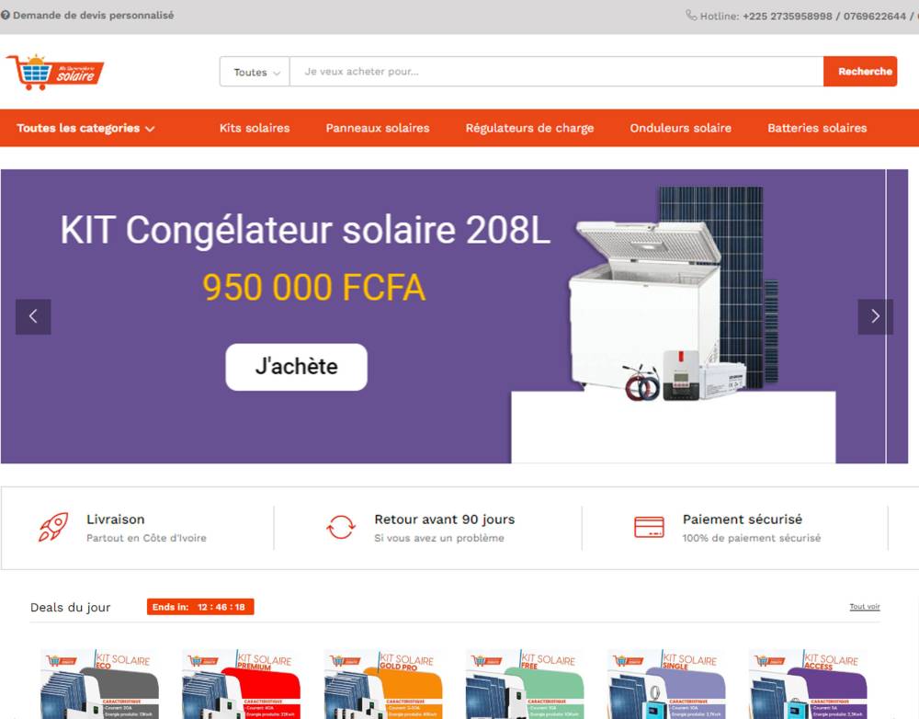Screen dimensions: 919x719
Task: Select the Régulateurs de charge menu
Action: click(x=530, y=128)
